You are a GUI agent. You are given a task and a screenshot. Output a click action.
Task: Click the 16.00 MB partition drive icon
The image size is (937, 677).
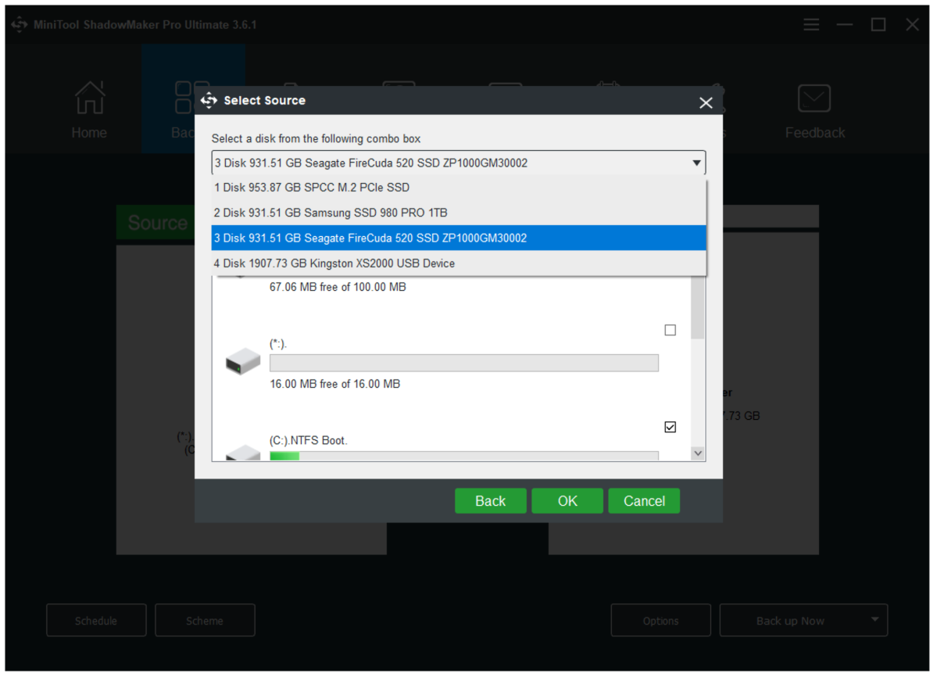[x=242, y=361]
